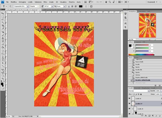Open the font size dropdown
This screenshot has width=162, height=118.
click(x=52, y=6)
